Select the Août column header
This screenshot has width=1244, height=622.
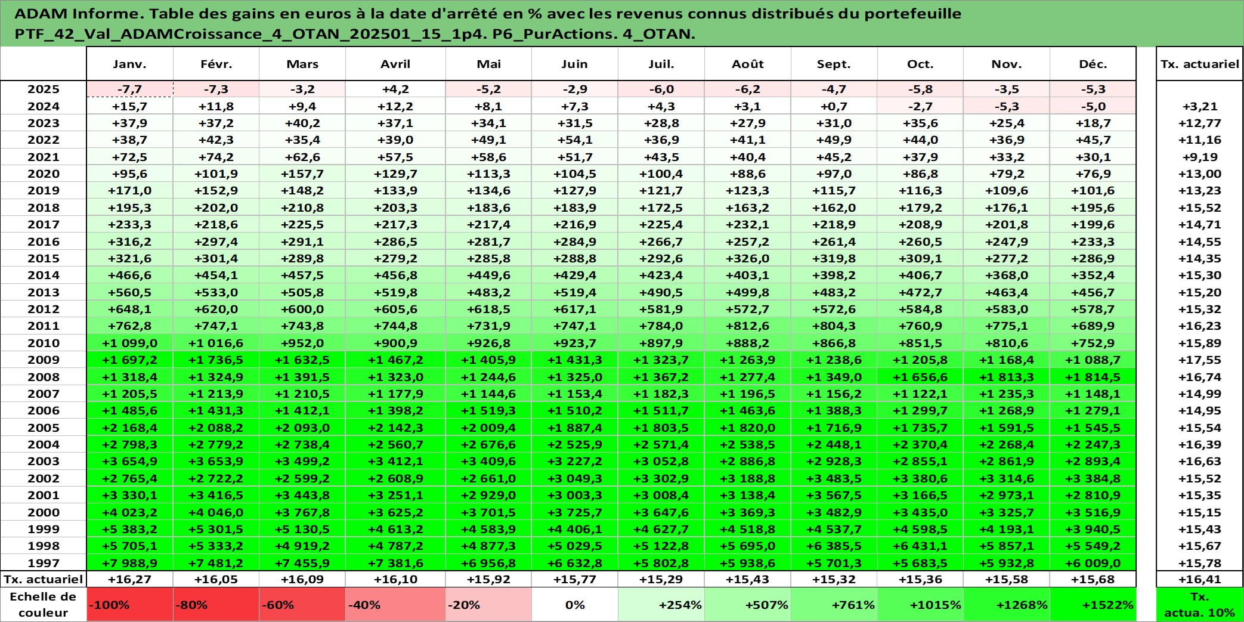(x=748, y=64)
